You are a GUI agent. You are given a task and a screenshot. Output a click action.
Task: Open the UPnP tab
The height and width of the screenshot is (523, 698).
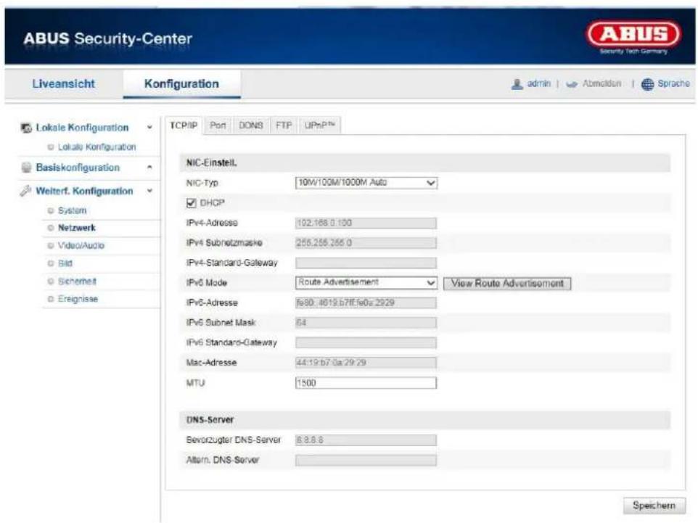click(319, 125)
